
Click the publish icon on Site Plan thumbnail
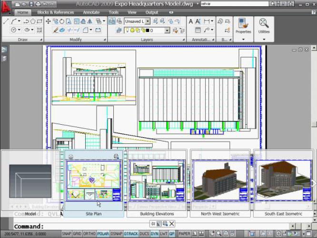116,156
